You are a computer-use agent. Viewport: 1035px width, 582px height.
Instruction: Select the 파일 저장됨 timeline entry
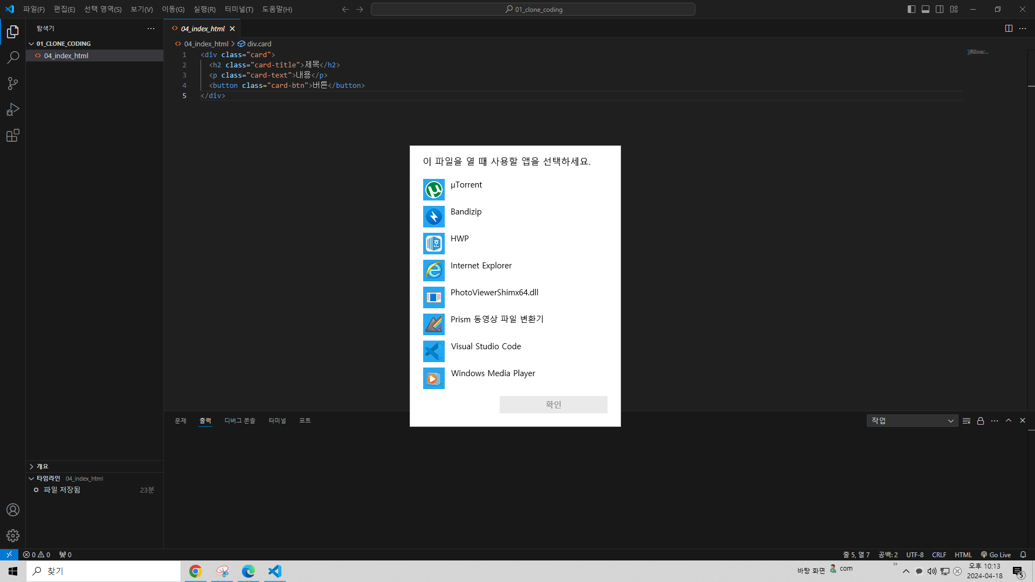[94, 490]
